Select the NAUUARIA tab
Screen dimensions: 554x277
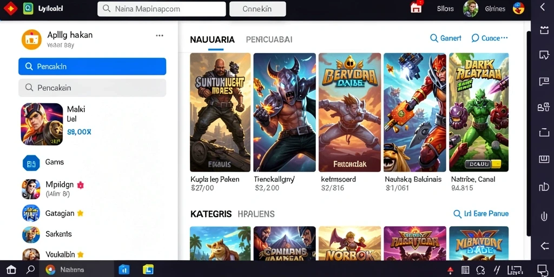212,39
